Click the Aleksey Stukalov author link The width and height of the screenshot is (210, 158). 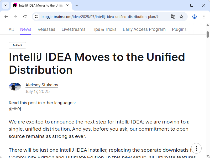42,85
